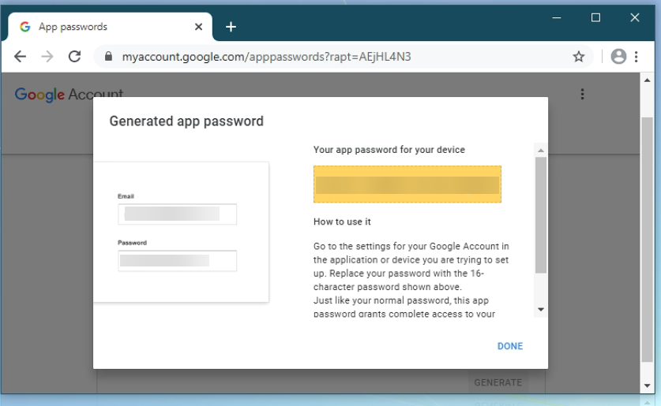Select the App passwords tab

click(x=103, y=27)
